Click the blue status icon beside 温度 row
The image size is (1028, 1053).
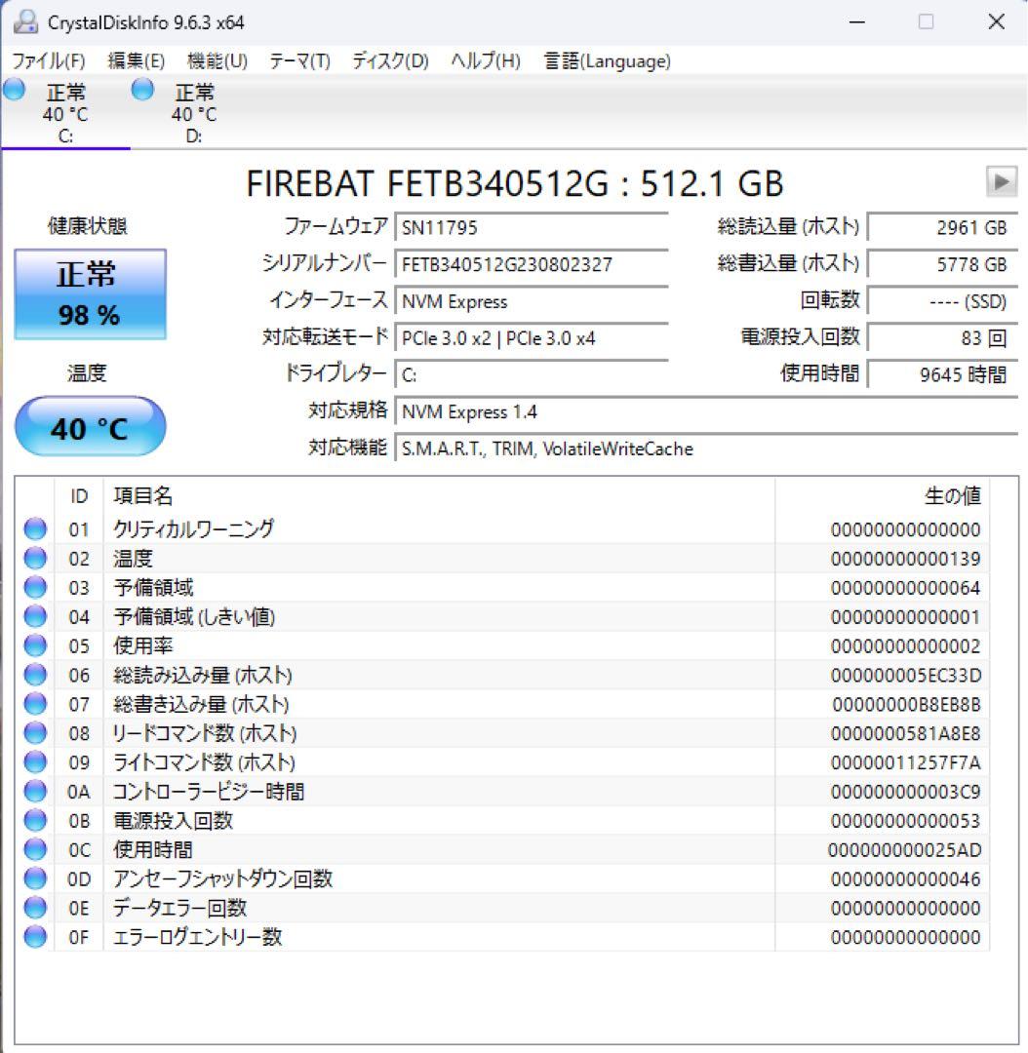(x=35, y=558)
